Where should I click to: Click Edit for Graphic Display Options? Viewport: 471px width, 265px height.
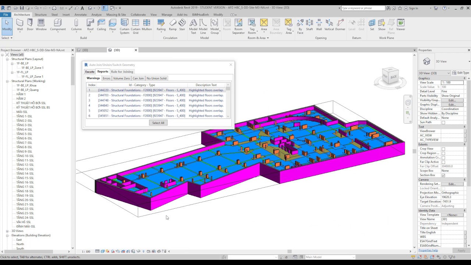(x=452, y=105)
